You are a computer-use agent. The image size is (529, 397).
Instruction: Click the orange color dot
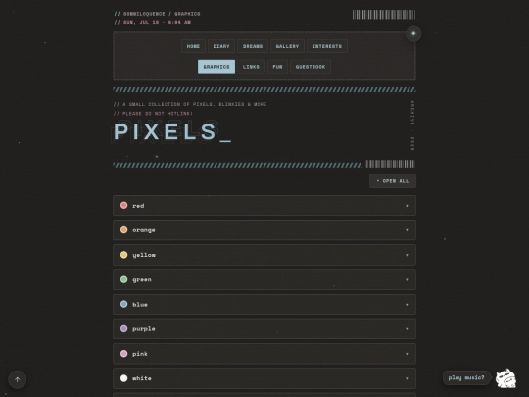click(123, 230)
